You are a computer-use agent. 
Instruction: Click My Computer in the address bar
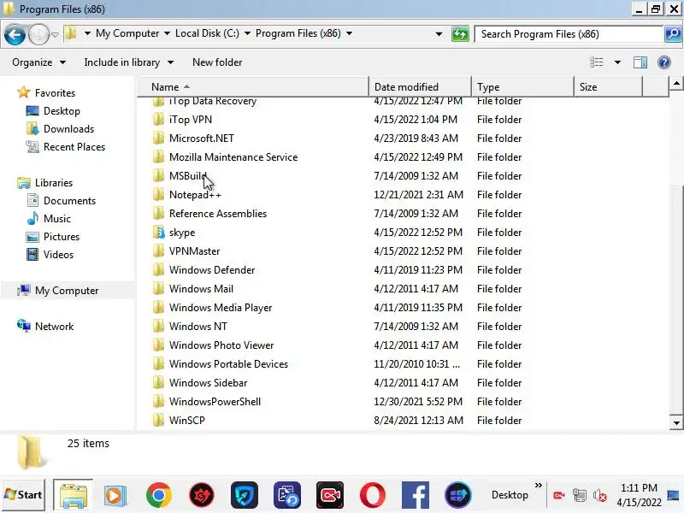(x=127, y=33)
